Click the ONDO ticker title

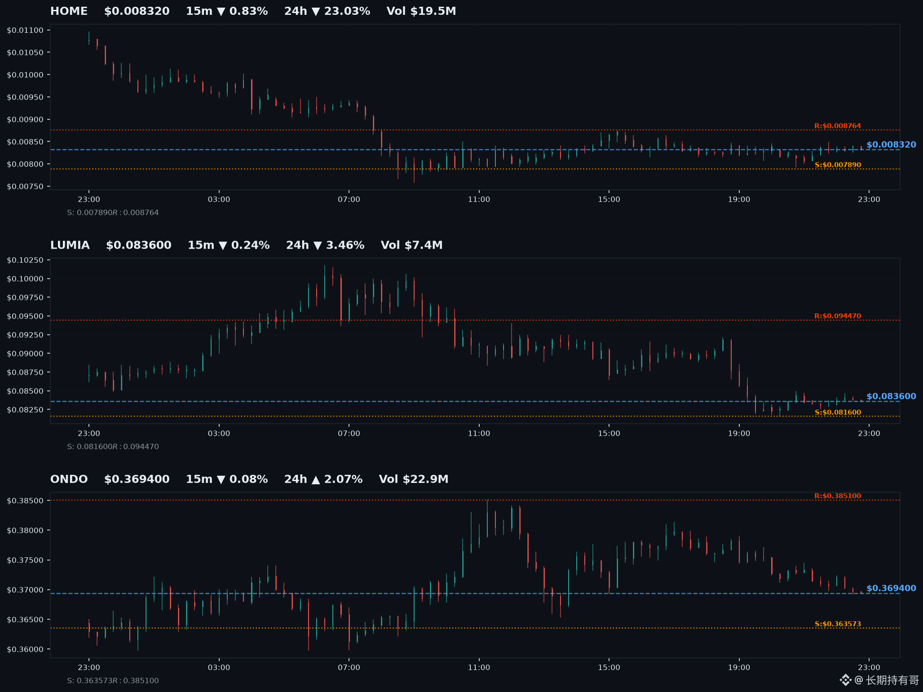(x=69, y=479)
